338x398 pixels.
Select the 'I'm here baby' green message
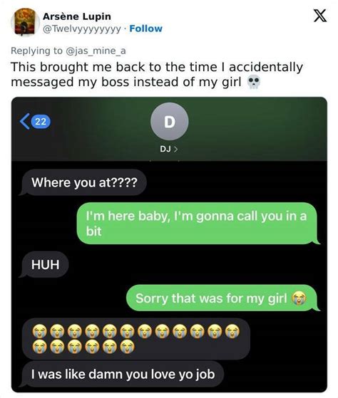coord(198,224)
